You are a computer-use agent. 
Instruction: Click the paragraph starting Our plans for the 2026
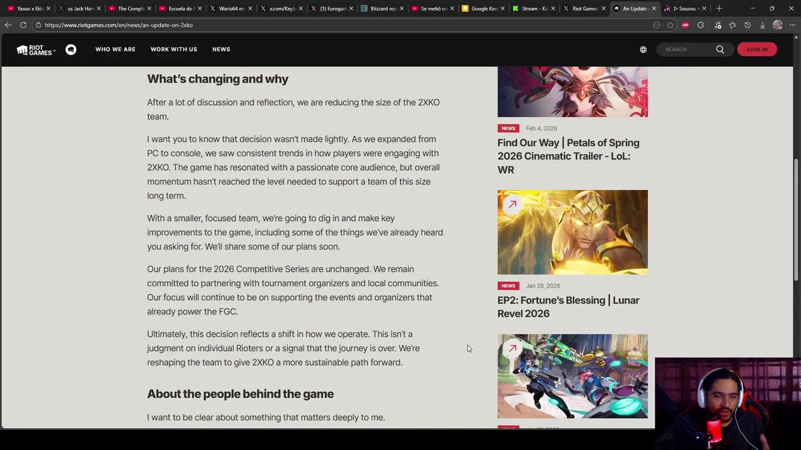tap(293, 290)
